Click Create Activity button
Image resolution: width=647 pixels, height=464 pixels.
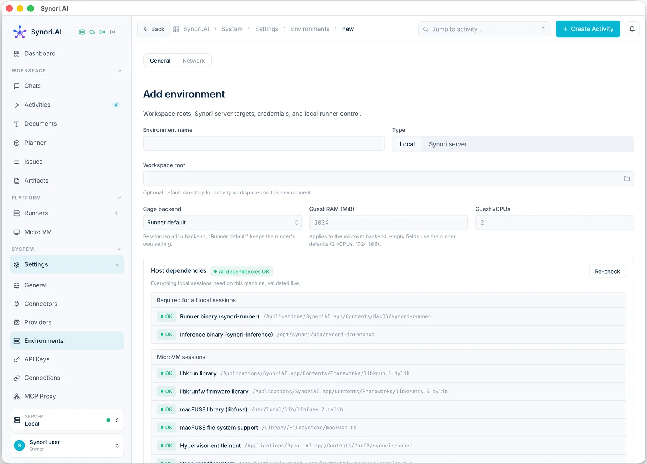tap(588, 29)
